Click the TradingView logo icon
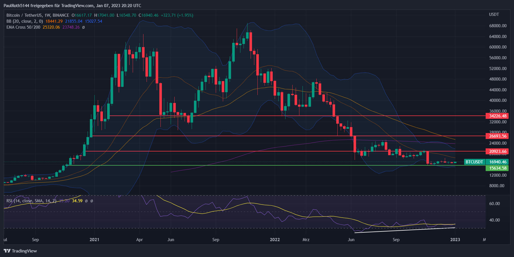Screen dimensions: 514x257 (7, 251)
